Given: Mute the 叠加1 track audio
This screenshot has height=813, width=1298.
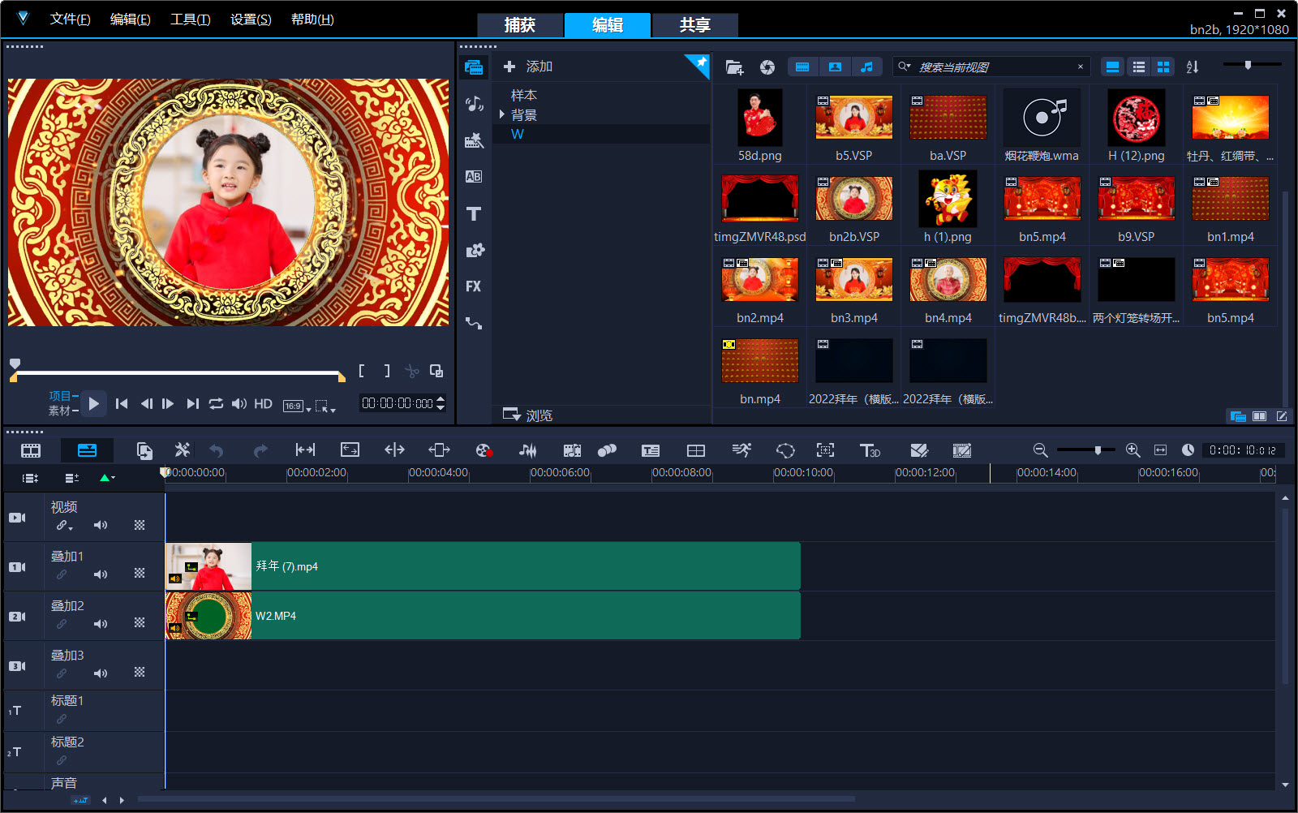Looking at the screenshot, I should [x=101, y=574].
